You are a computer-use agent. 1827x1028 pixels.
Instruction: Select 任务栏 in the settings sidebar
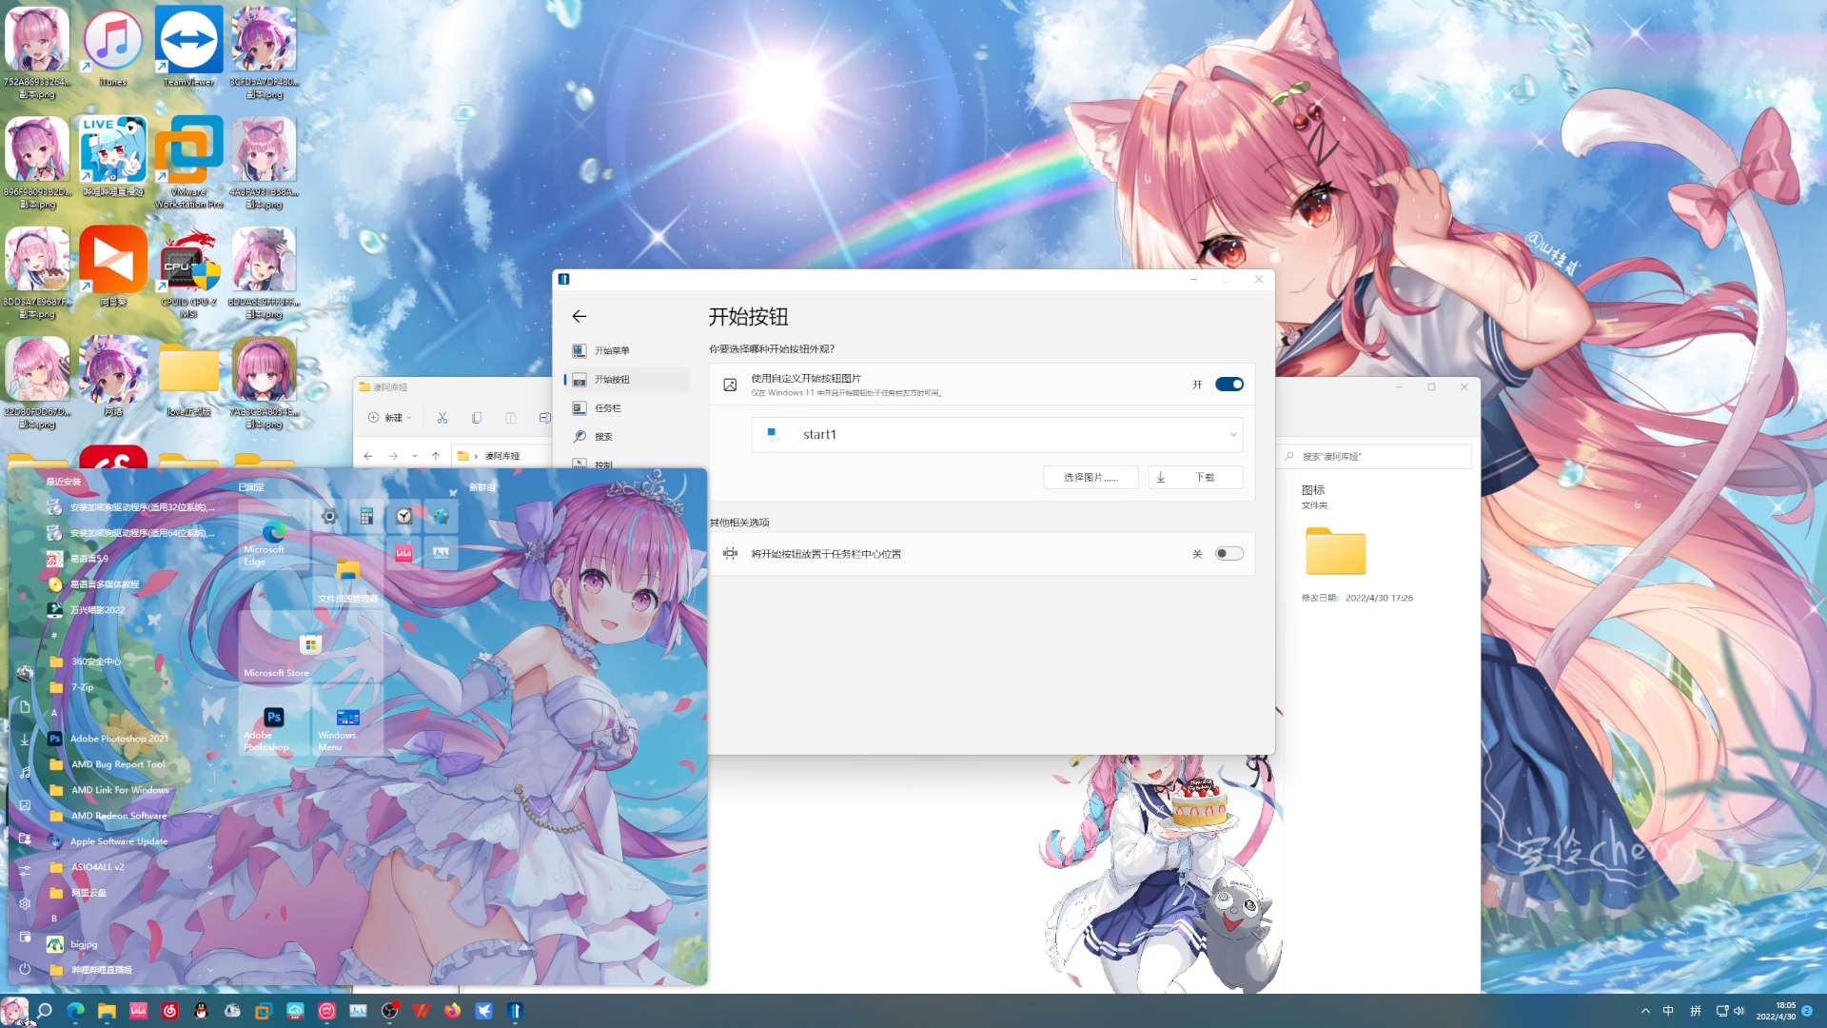click(x=607, y=408)
